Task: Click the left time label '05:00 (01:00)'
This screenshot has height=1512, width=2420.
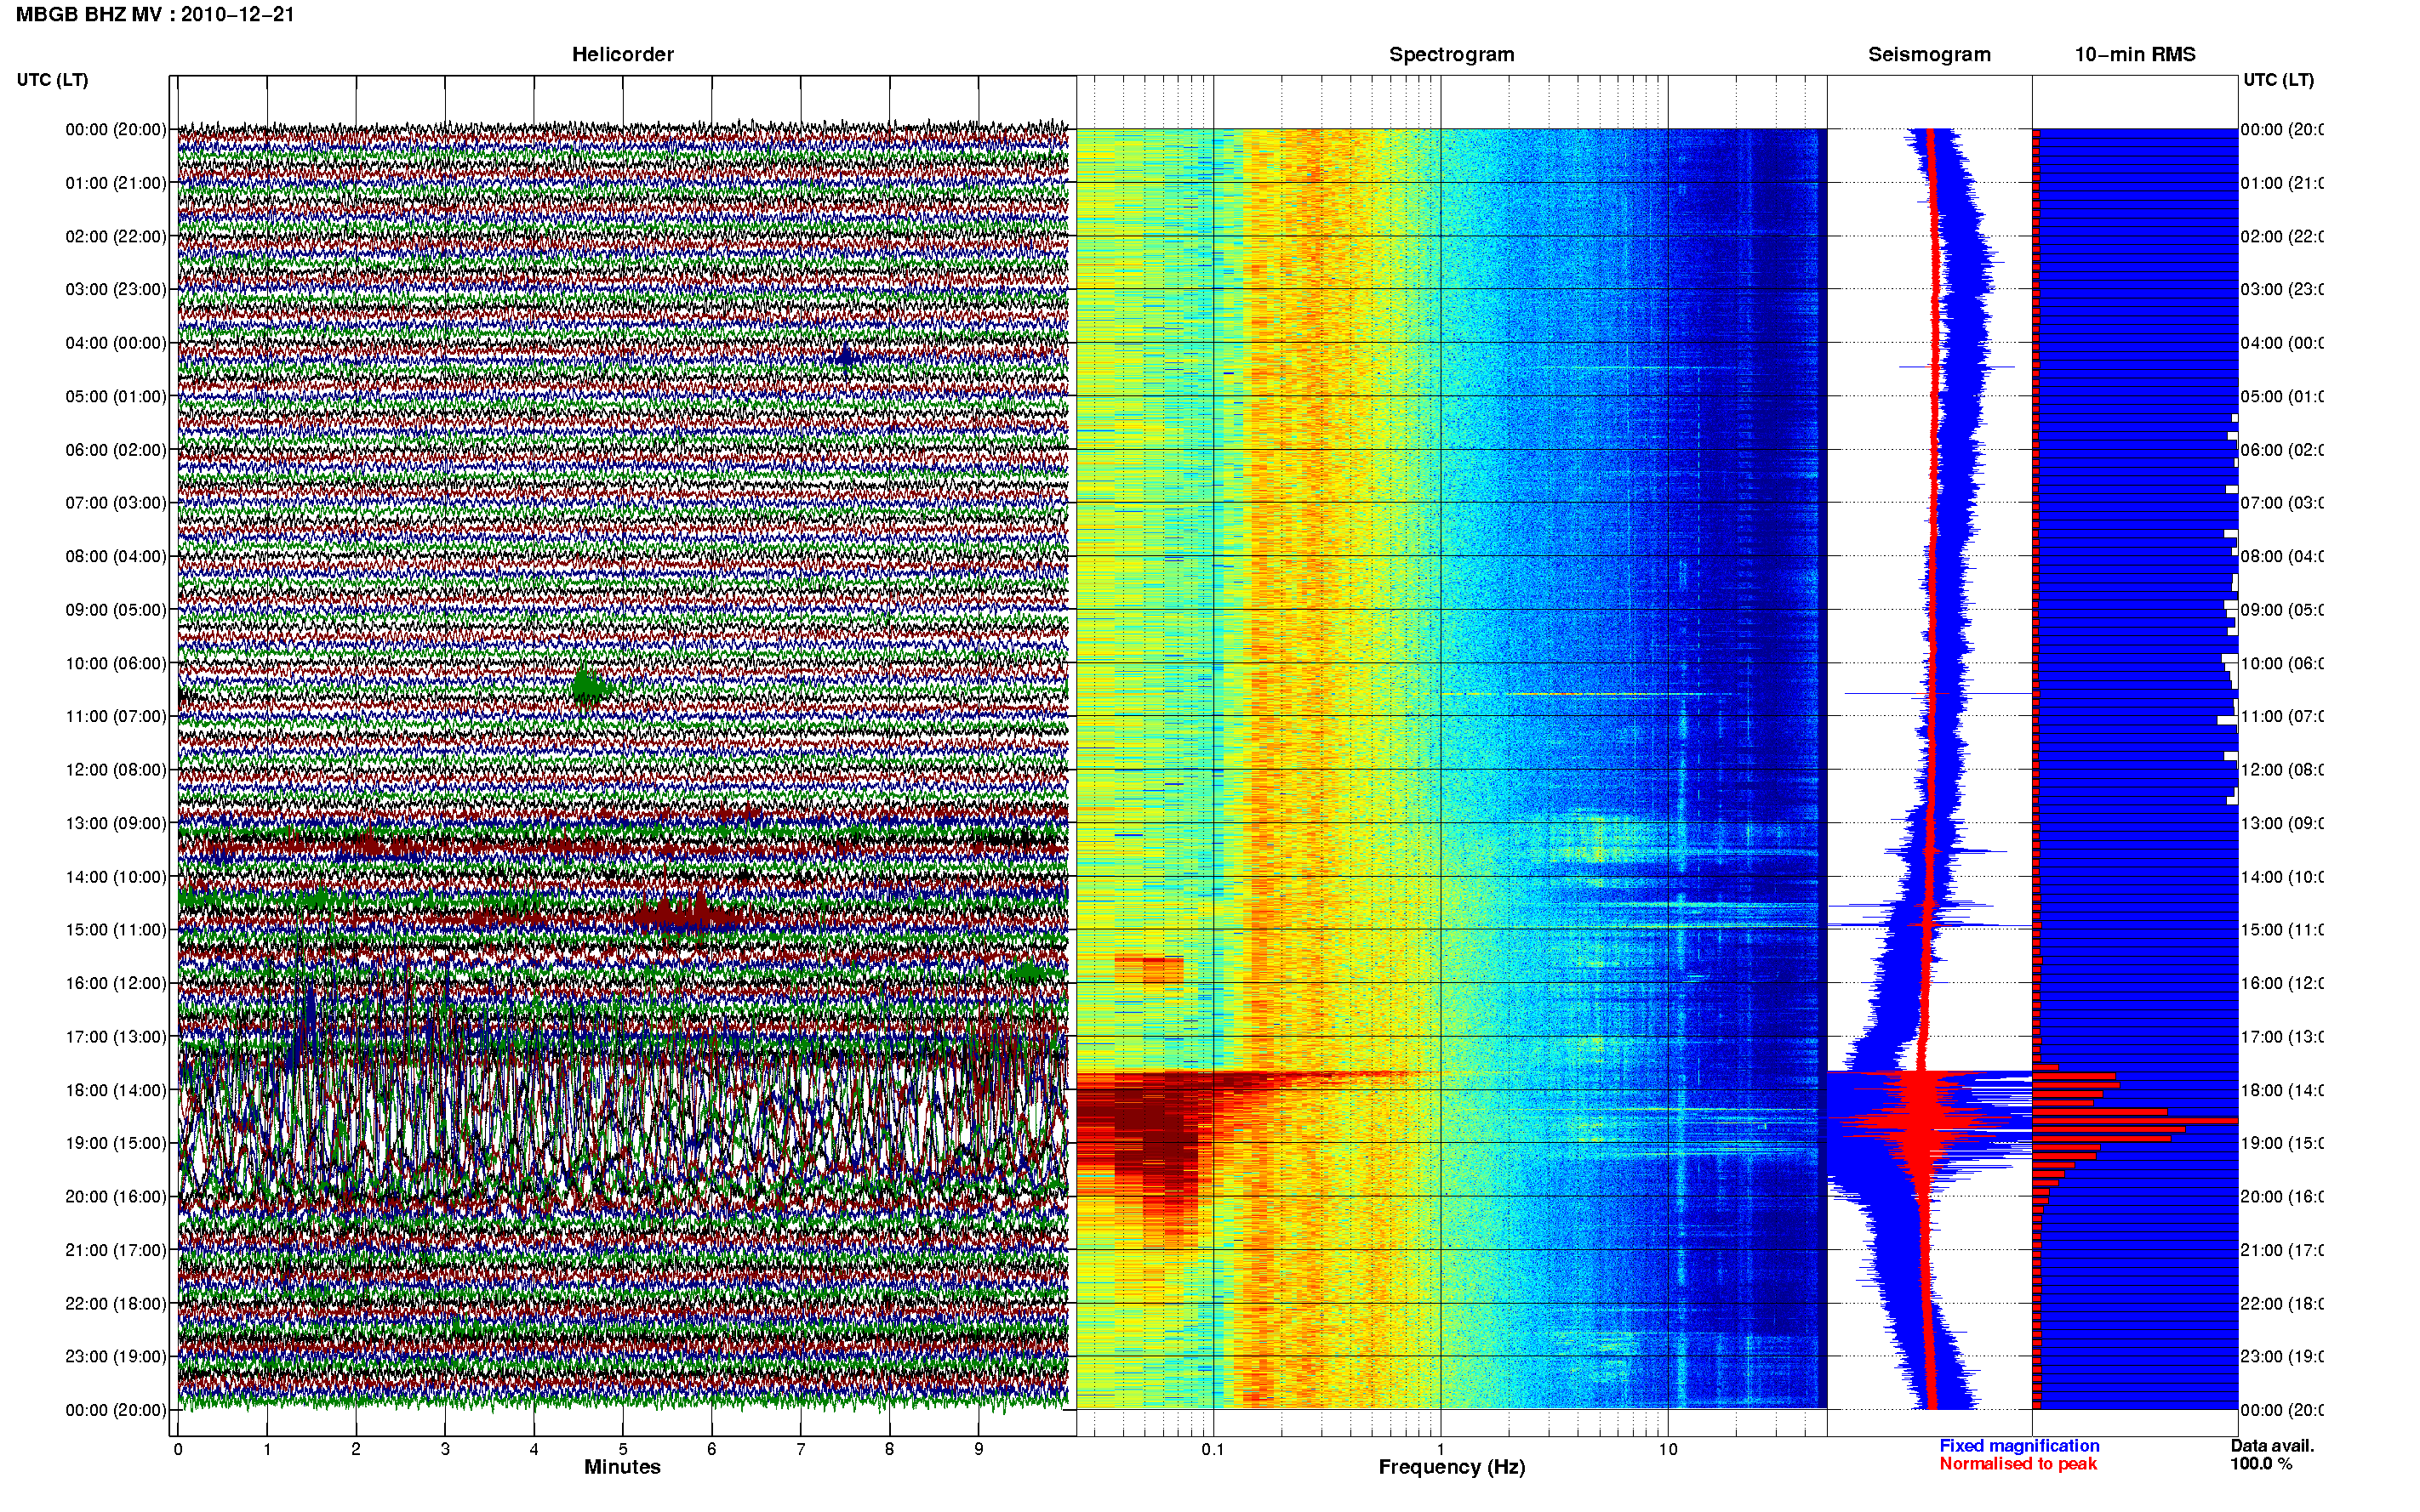Action: coord(116,396)
